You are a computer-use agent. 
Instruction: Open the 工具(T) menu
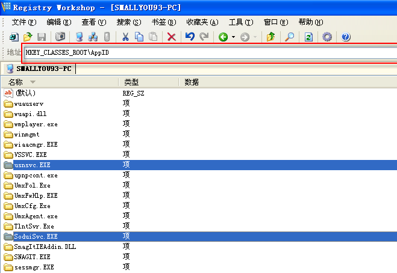pyautogui.click(x=241, y=22)
